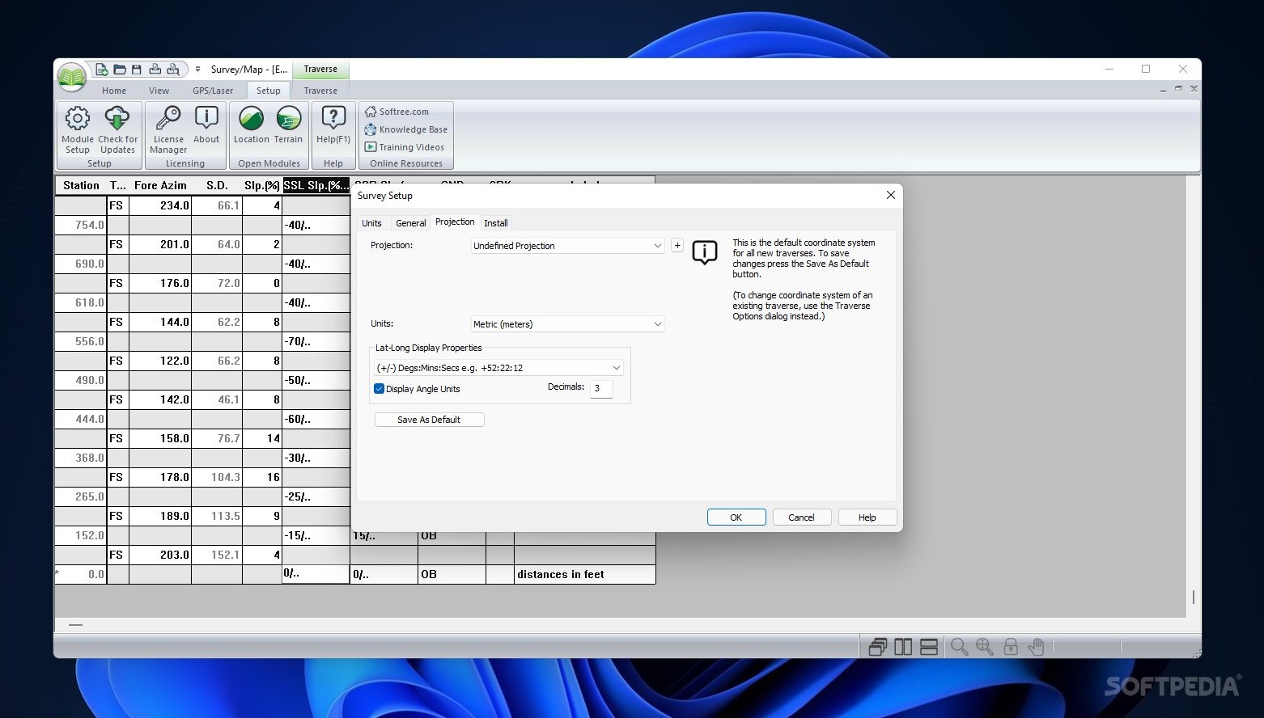The image size is (1264, 718).
Task: Click the Station column header
Action: (81, 185)
